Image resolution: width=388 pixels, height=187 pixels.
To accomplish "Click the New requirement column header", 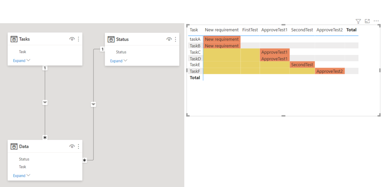I will click(x=222, y=30).
